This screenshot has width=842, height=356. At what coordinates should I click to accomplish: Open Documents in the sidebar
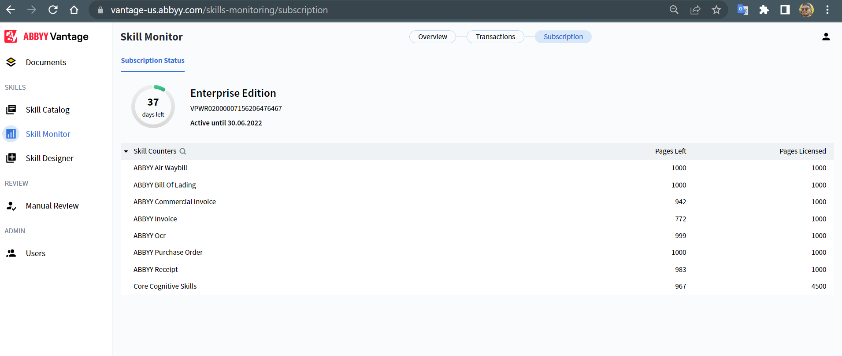(x=46, y=62)
